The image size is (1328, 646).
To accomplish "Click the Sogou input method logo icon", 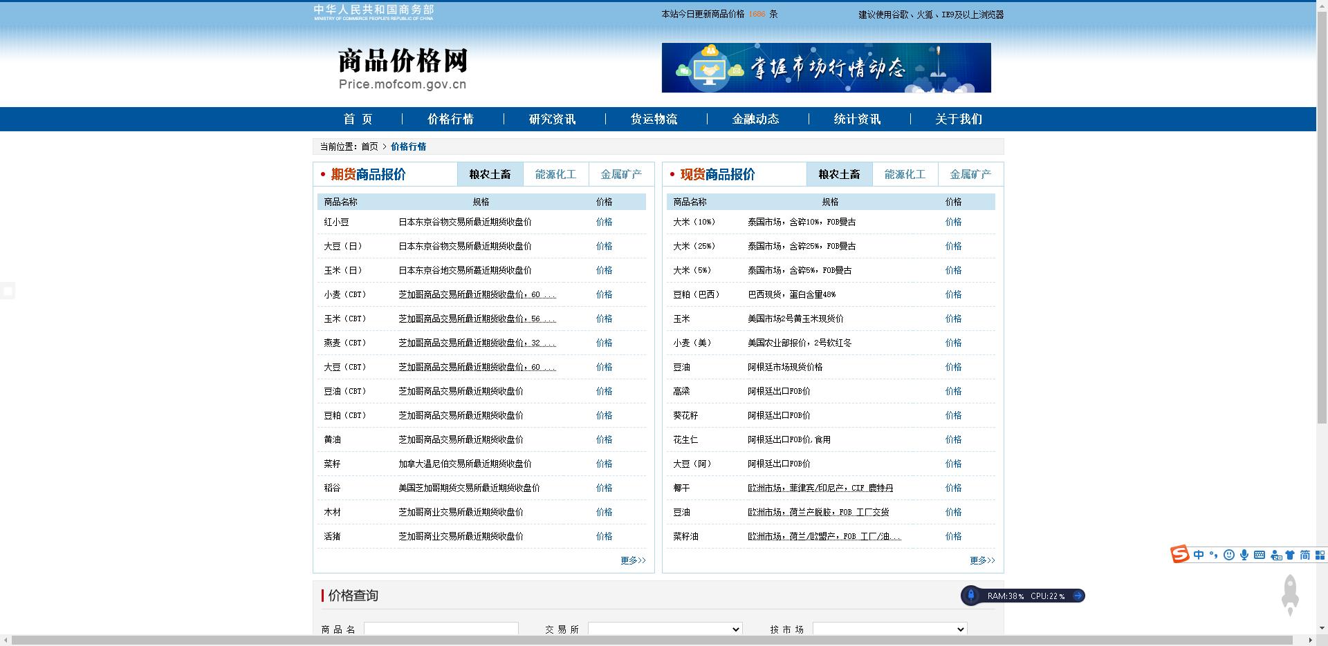I will [1180, 554].
